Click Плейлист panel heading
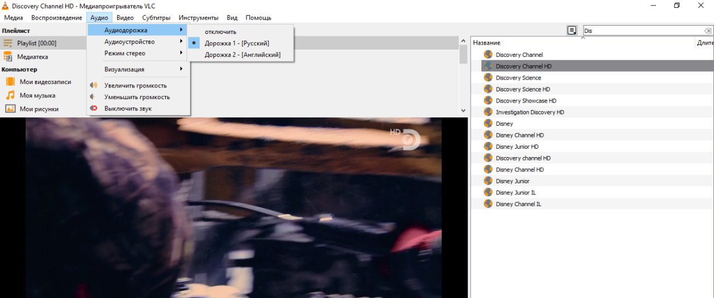Image resolution: width=714 pixels, height=298 pixels. tap(16, 31)
